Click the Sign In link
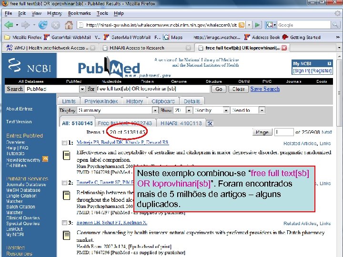The width and height of the screenshot is (343, 257). (302, 70)
